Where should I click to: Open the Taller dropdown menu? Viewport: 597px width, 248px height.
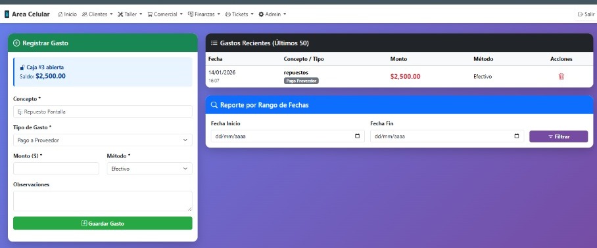[130, 14]
